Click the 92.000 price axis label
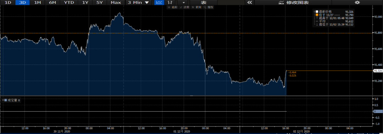 click(x=378, y=17)
